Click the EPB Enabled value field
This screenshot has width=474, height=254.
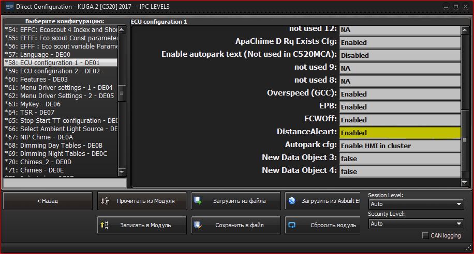[399, 107]
